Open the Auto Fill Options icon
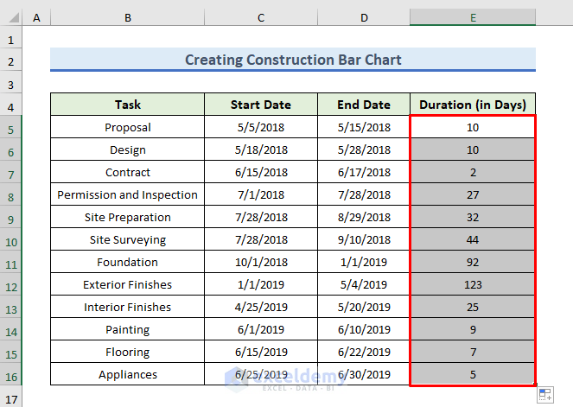This screenshot has height=407, width=573. tap(545, 395)
